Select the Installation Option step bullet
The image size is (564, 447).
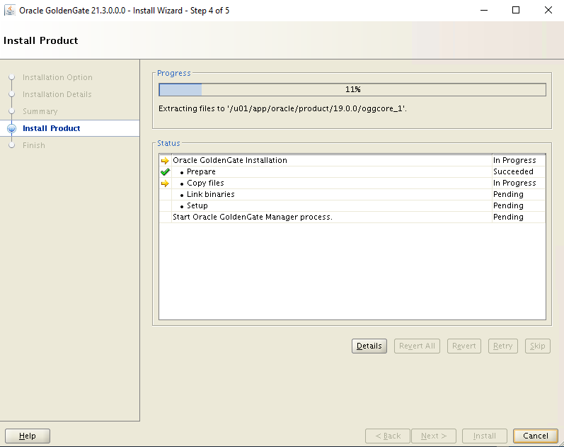(12, 77)
